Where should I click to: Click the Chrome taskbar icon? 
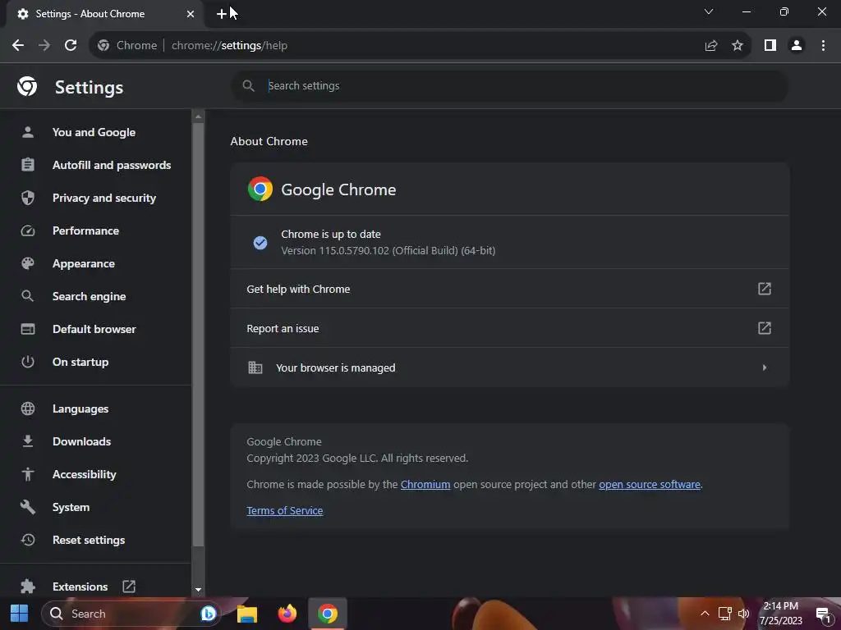coord(327,614)
